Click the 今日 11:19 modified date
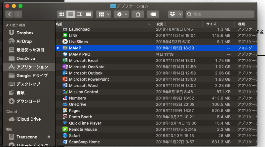265x147 pixels. [x=165, y=54]
